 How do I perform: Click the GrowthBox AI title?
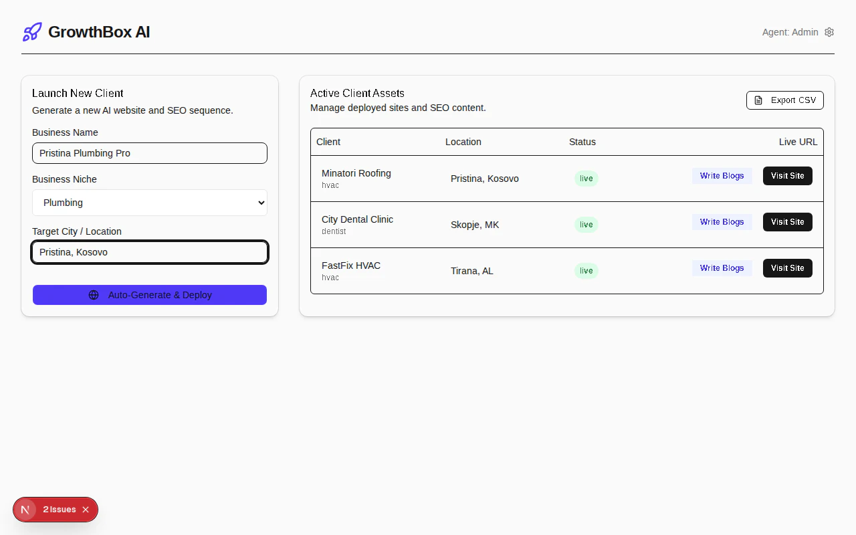[x=99, y=32]
